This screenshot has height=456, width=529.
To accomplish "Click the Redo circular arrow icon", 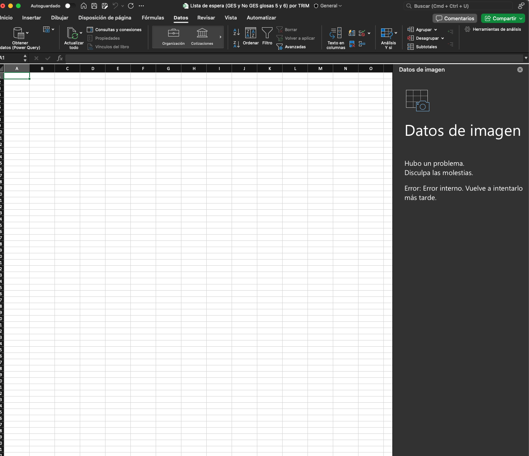I will tap(131, 6).
